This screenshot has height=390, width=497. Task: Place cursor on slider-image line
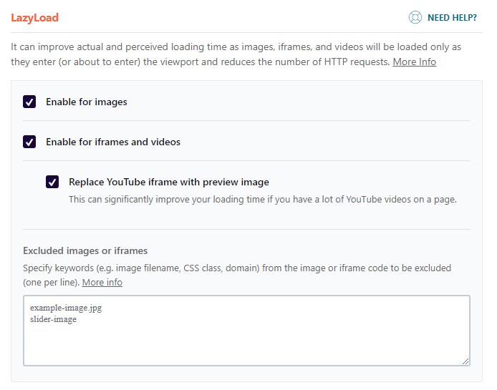[x=53, y=319]
